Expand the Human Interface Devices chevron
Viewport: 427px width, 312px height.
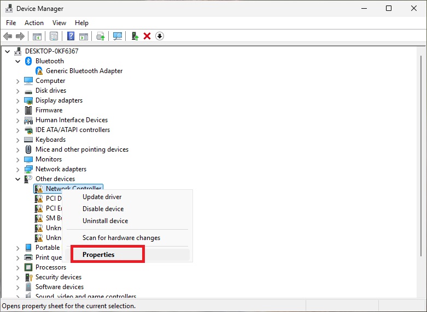[18, 120]
